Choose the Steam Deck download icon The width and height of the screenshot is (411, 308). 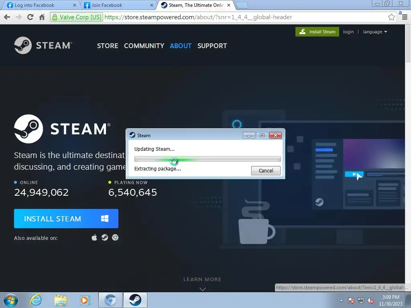(105, 237)
